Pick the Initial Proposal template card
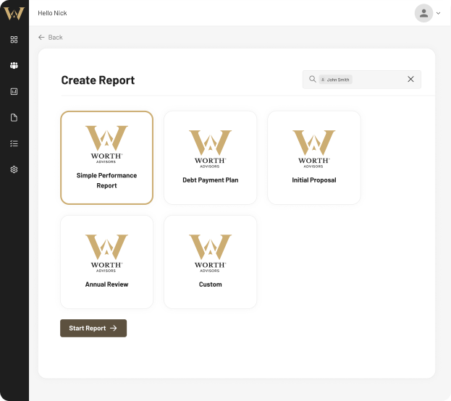Viewport: 451px width, 401px height. [313, 158]
